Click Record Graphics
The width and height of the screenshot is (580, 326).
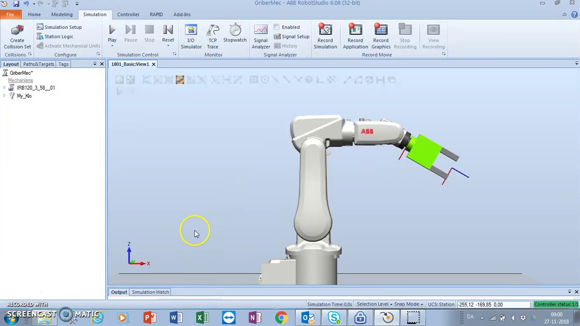pyautogui.click(x=381, y=36)
